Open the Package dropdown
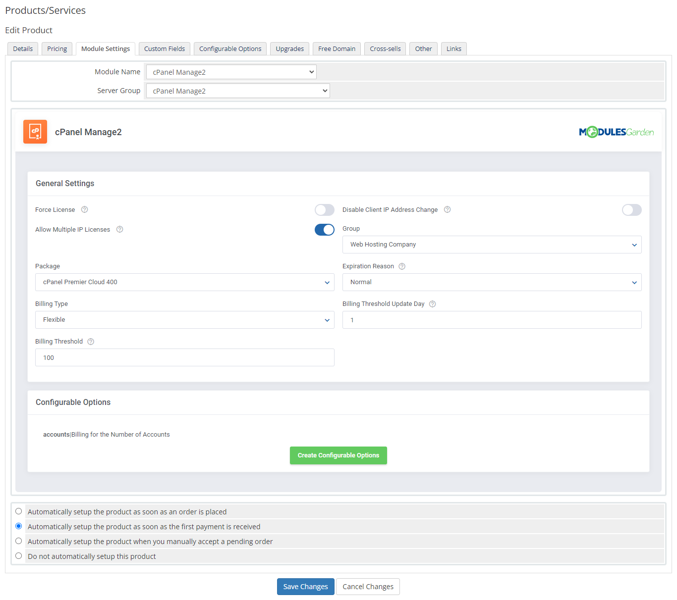Screen dimensions: 677x600 [184, 282]
